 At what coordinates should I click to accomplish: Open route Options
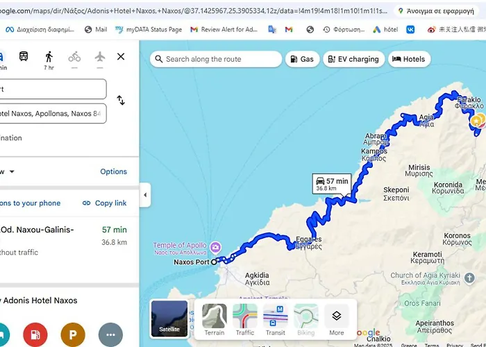click(113, 171)
